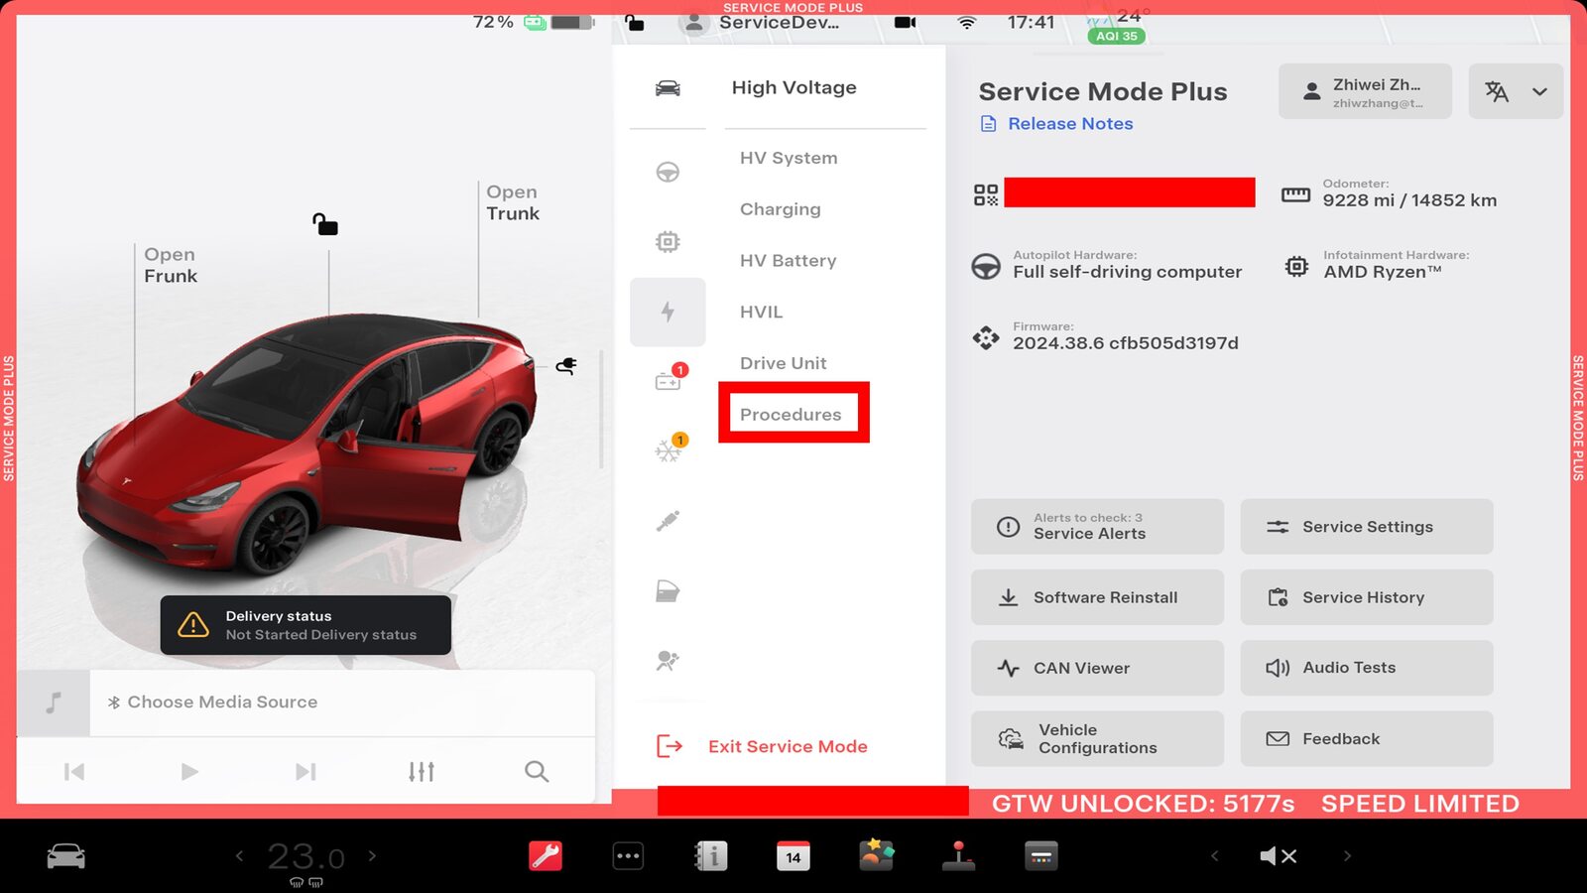Select the thermal snowflake sidebar icon
The image size is (1587, 893).
click(669, 451)
